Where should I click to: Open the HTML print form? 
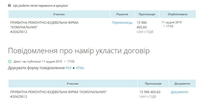pos(80,68)
